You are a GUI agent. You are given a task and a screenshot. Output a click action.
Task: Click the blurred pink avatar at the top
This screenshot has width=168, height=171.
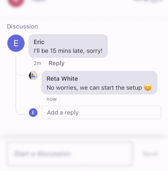pos(16,2)
